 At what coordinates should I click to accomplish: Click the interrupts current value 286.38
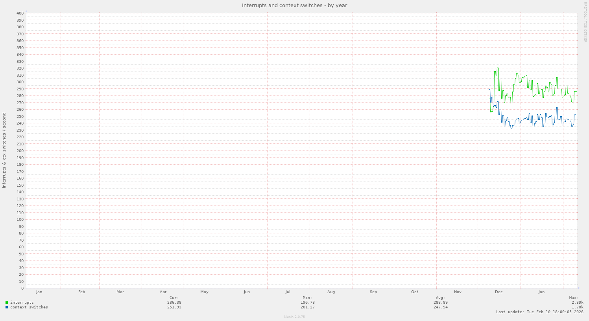click(x=174, y=303)
